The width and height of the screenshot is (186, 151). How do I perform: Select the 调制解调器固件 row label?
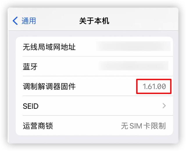[49, 86]
